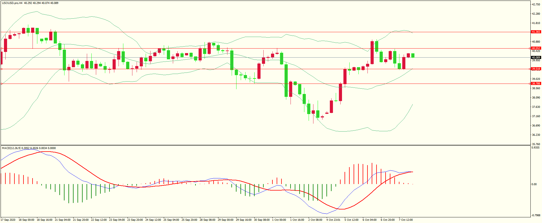Click the USOUSD.pro,H4 chart title text
Screen dimensions: 542x223
click(x=12, y=3)
